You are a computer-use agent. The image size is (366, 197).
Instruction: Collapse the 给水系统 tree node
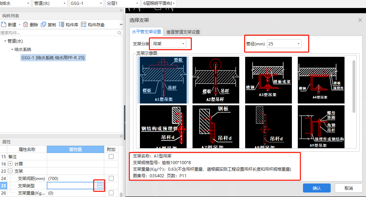click(x=12, y=50)
